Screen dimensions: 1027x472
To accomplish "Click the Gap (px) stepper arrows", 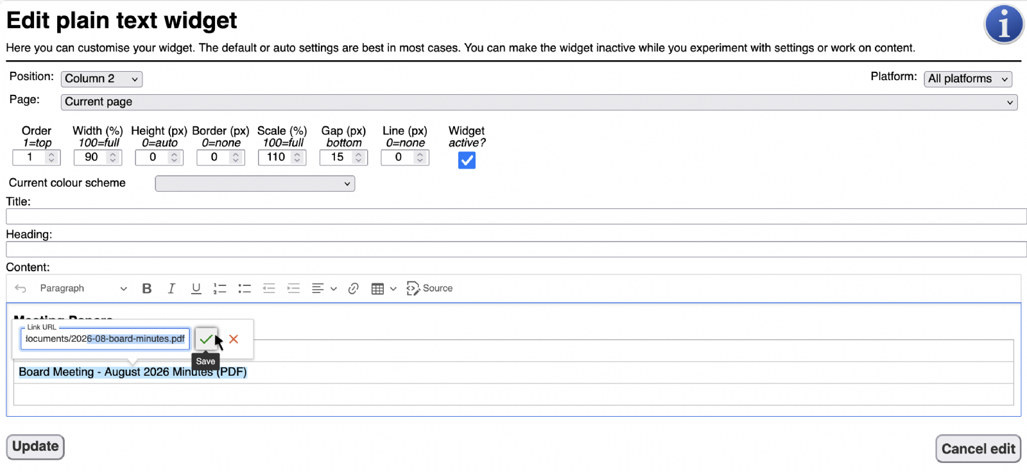I will 359,157.
